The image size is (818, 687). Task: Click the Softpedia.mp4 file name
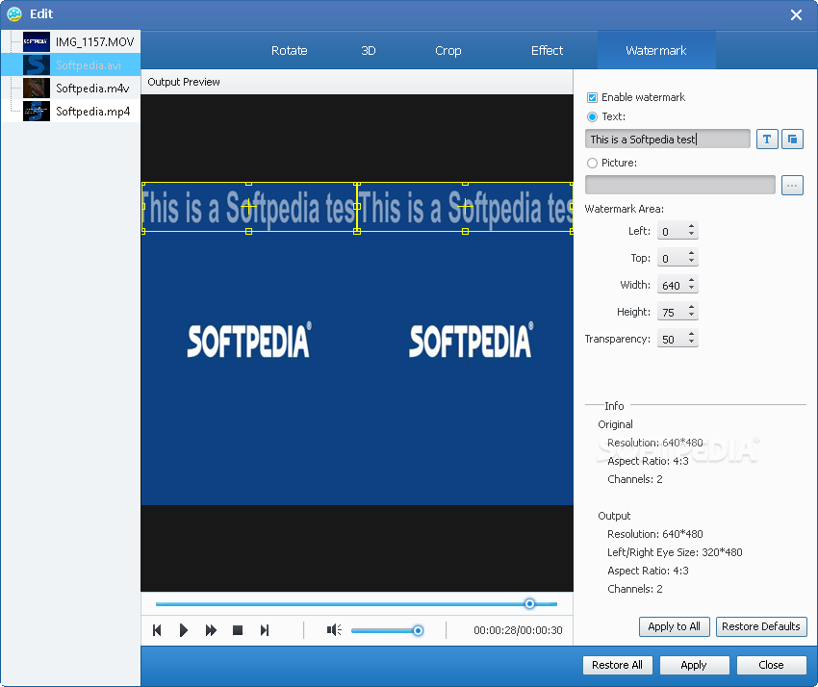[92, 111]
